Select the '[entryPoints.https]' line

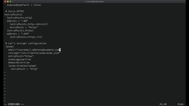point(20,31)
